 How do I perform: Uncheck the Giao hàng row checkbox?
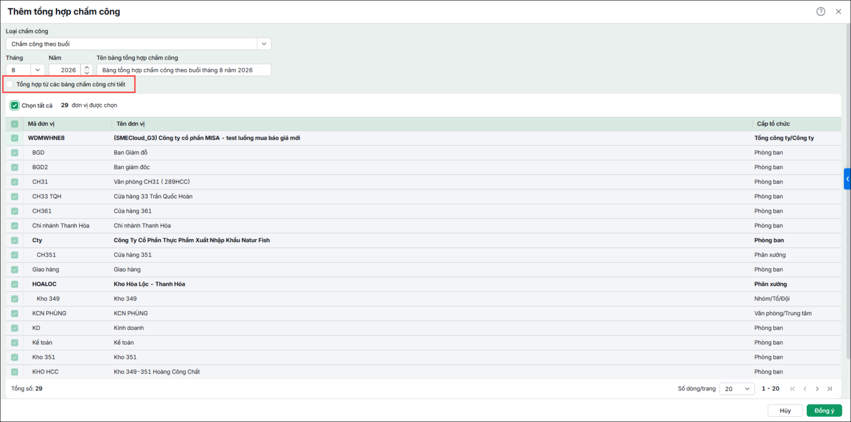click(x=14, y=269)
